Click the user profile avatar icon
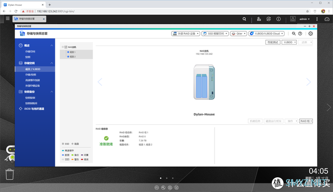The image size is (333, 192). [x=293, y=19]
